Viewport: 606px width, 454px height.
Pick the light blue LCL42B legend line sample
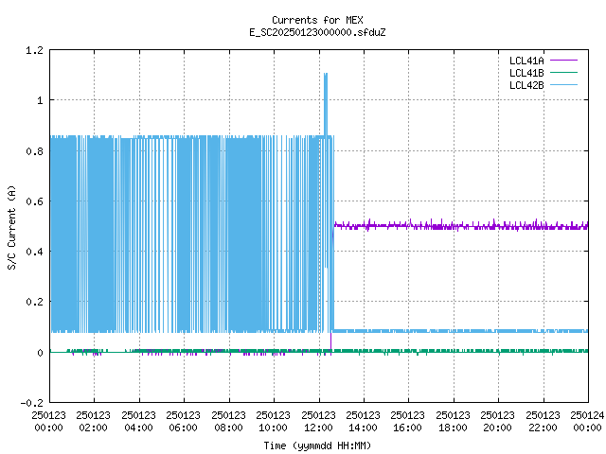563,85
